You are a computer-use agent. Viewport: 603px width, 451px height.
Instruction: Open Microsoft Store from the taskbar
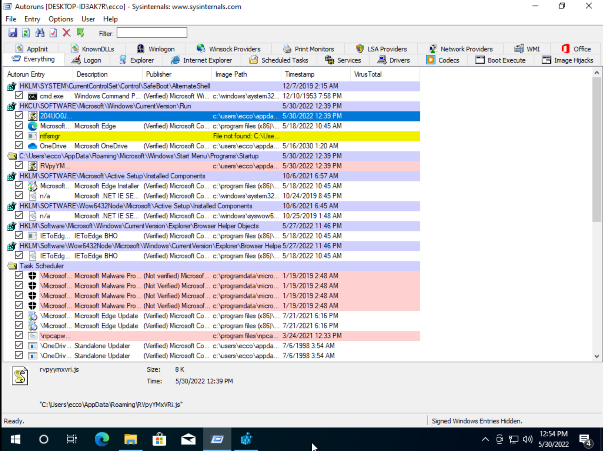(x=159, y=439)
